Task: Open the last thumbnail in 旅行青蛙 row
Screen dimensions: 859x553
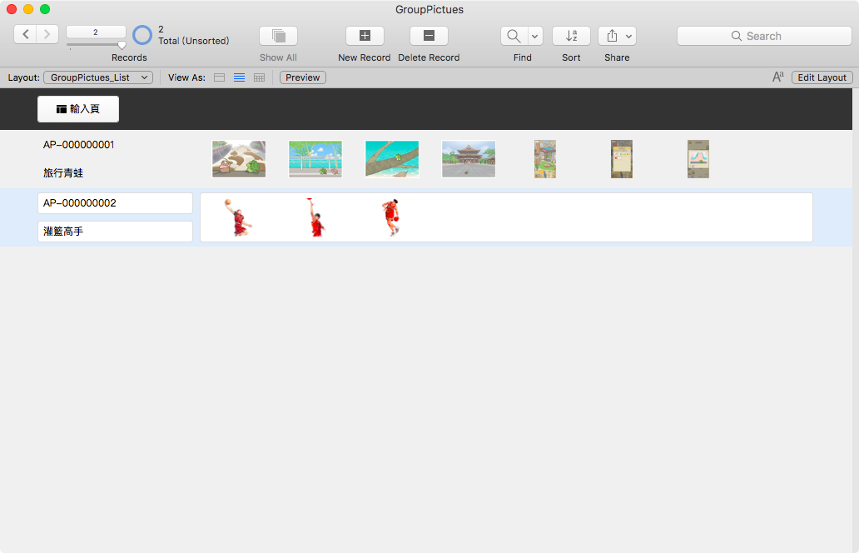Action: coord(698,159)
